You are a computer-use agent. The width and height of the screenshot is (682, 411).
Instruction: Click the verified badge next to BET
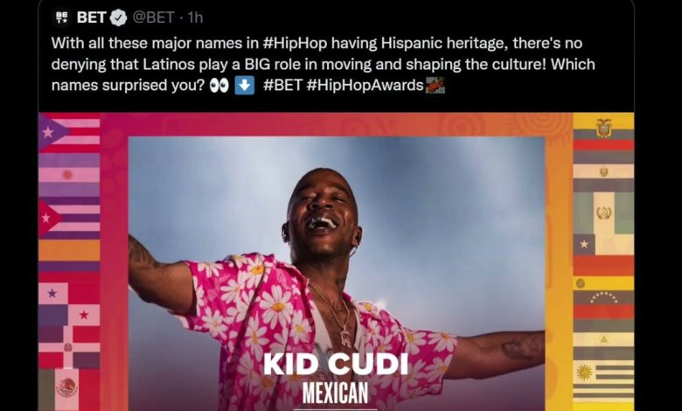118,17
